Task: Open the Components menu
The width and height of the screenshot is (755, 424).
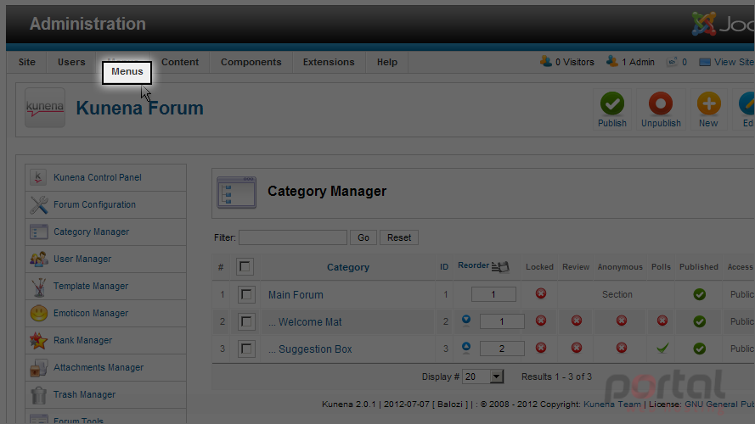Action: point(251,62)
